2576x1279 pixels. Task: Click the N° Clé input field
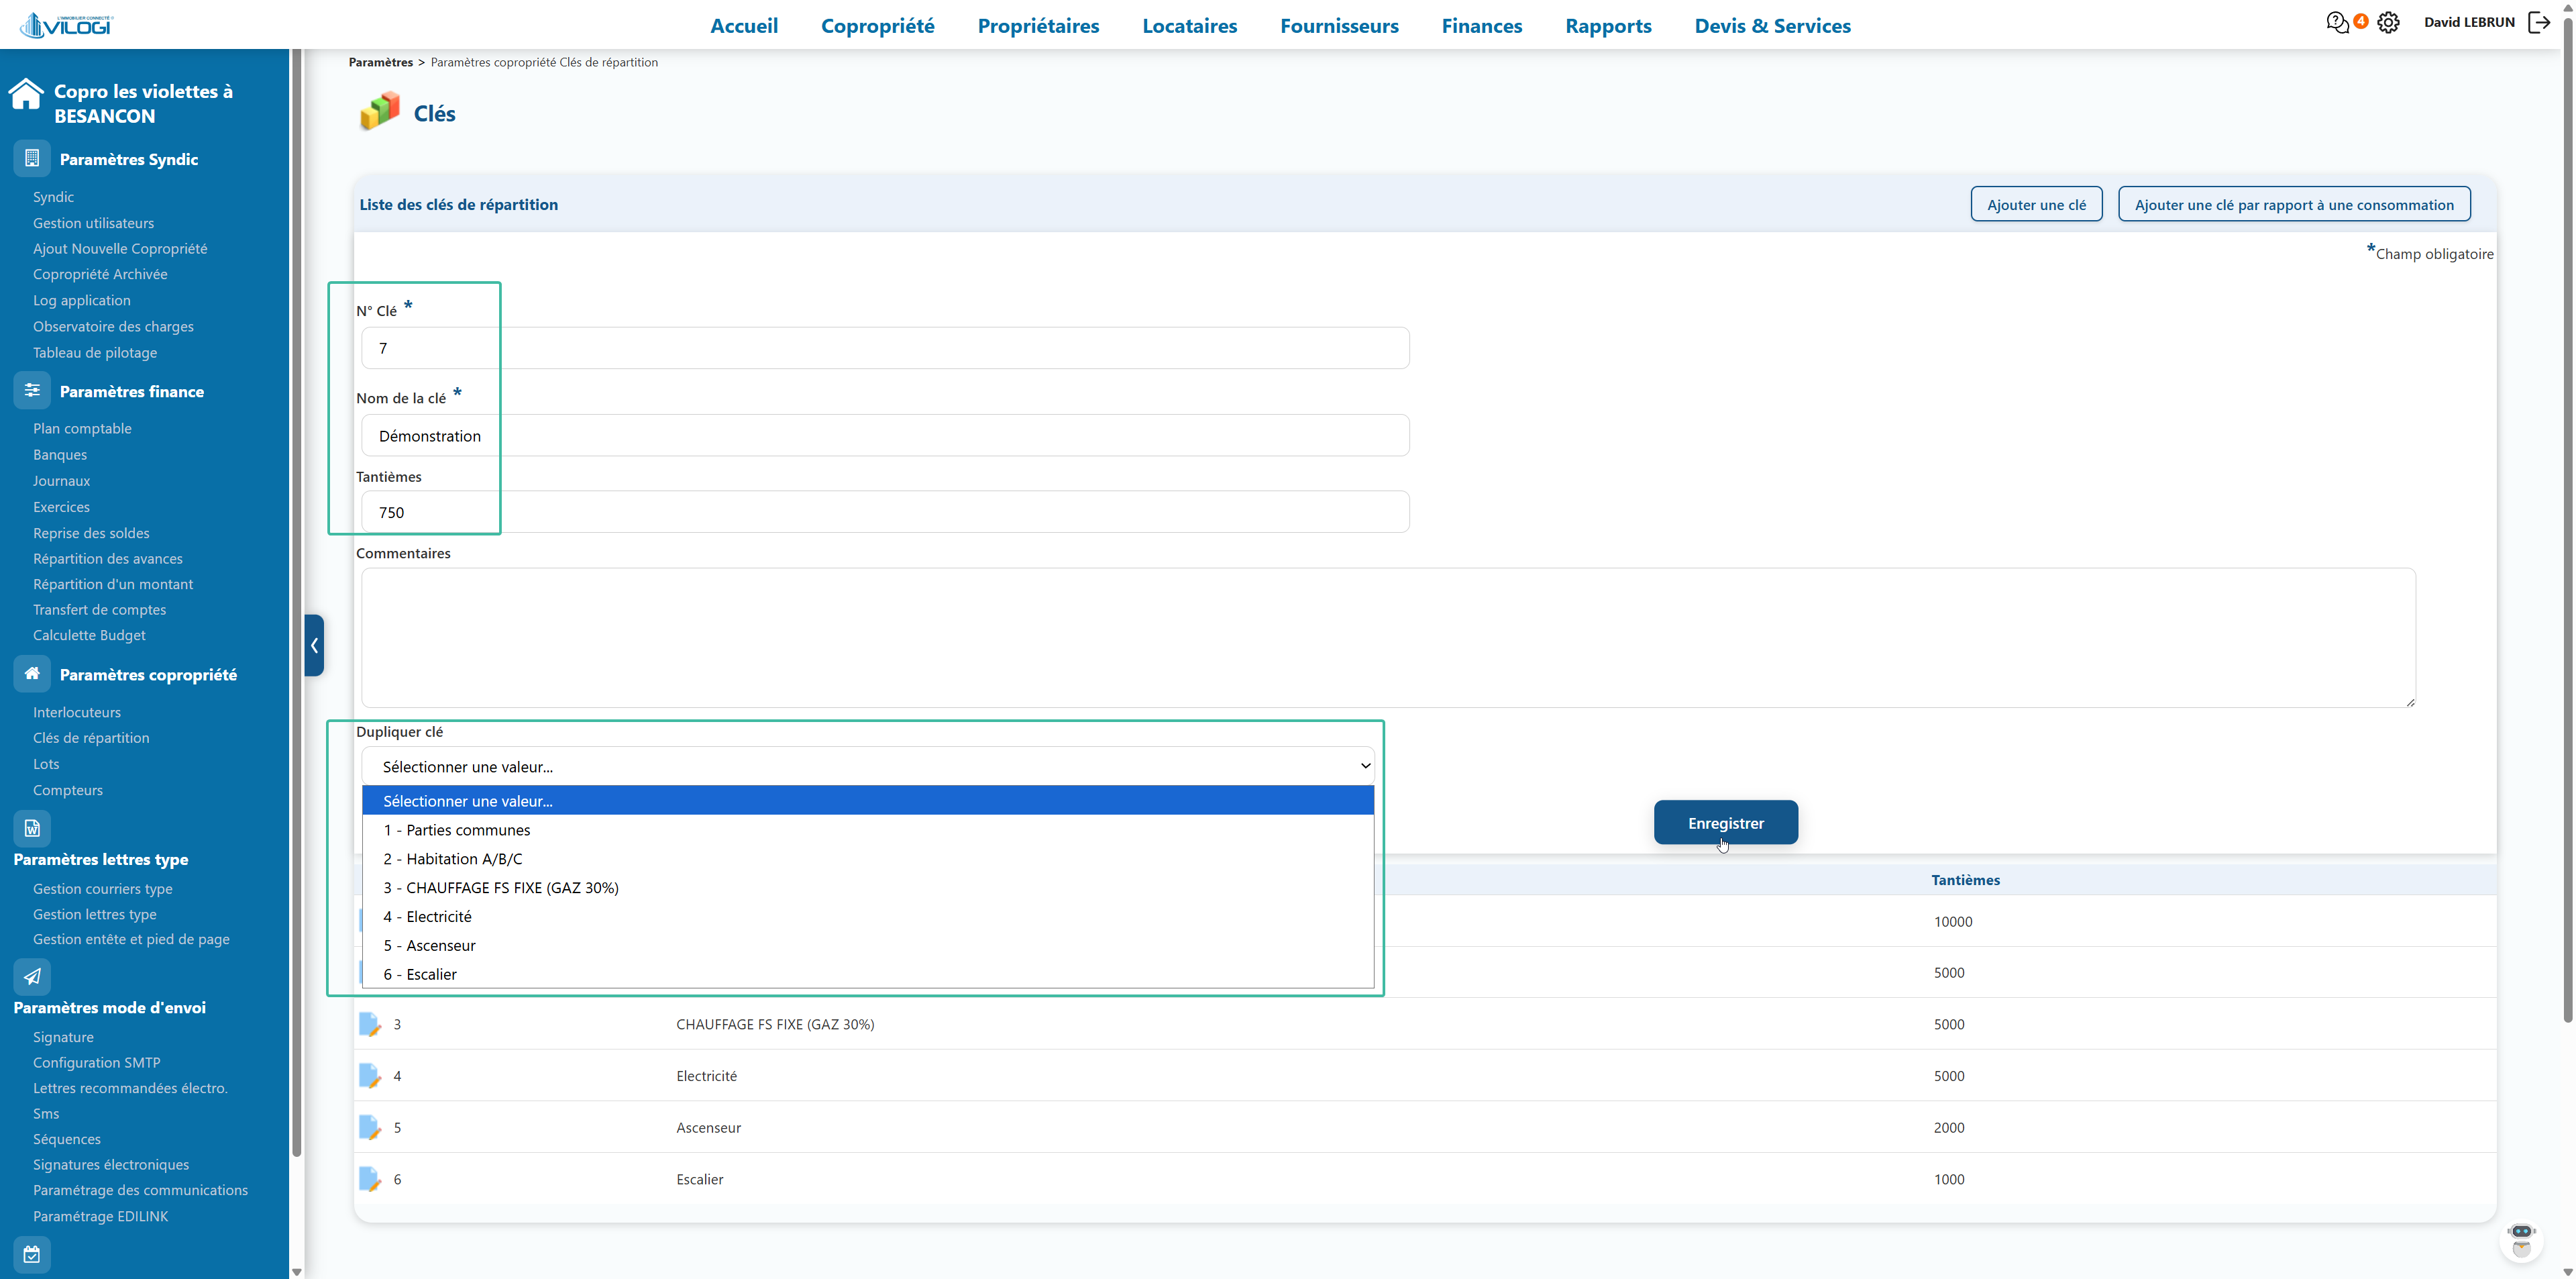[885, 348]
